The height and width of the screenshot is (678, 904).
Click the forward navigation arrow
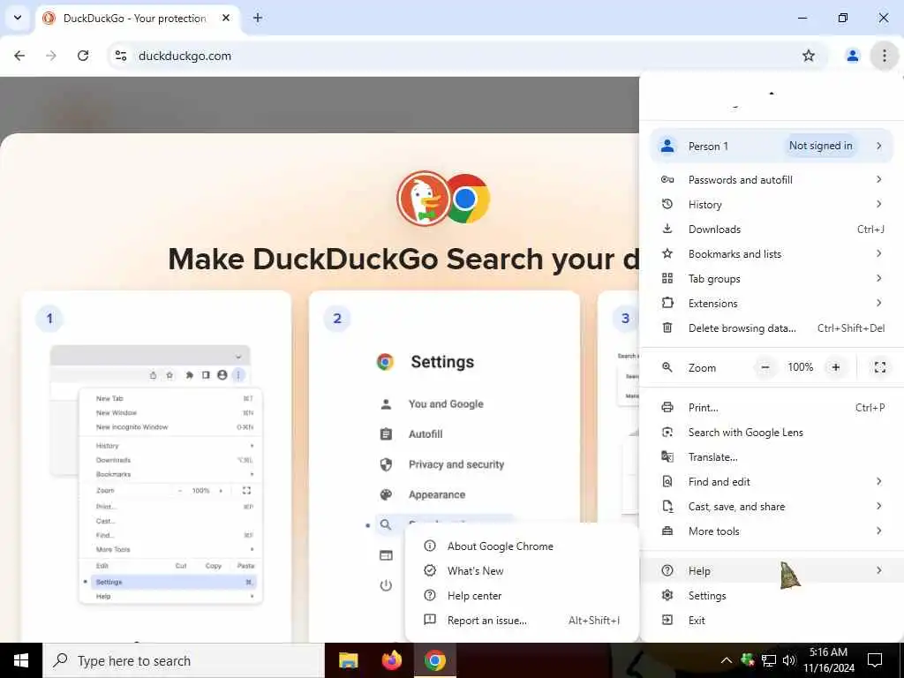click(x=51, y=56)
